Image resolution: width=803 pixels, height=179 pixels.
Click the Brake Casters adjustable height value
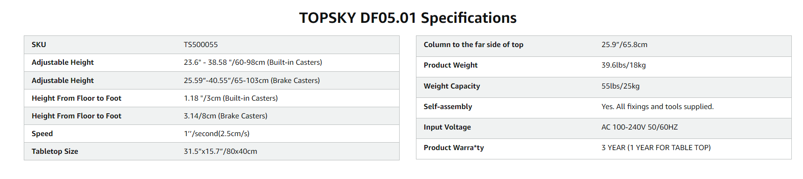[252, 81]
